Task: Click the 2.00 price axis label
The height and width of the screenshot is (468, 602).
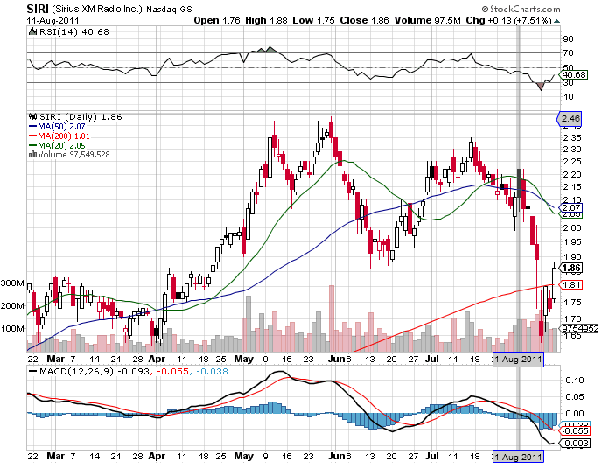Action: click(x=572, y=227)
